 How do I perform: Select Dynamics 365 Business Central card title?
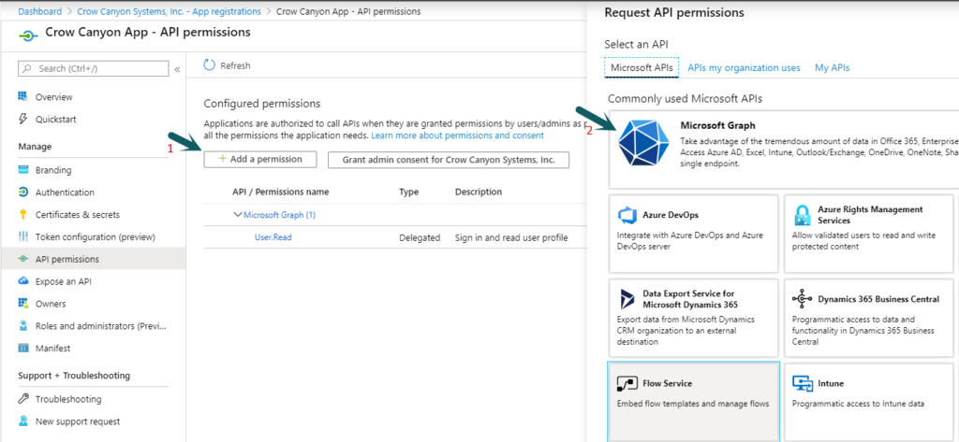point(878,299)
